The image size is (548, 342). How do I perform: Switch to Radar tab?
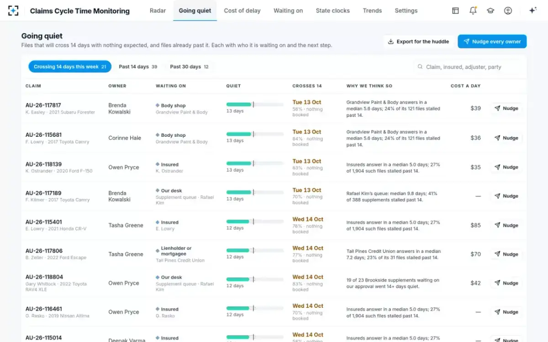158,10
